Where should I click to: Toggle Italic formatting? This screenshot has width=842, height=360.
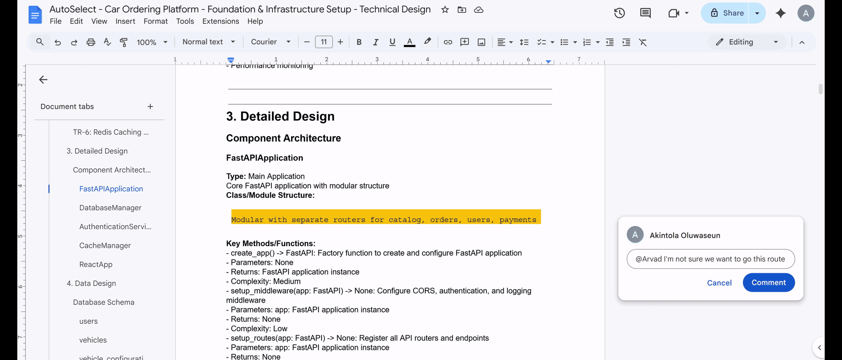coord(375,42)
